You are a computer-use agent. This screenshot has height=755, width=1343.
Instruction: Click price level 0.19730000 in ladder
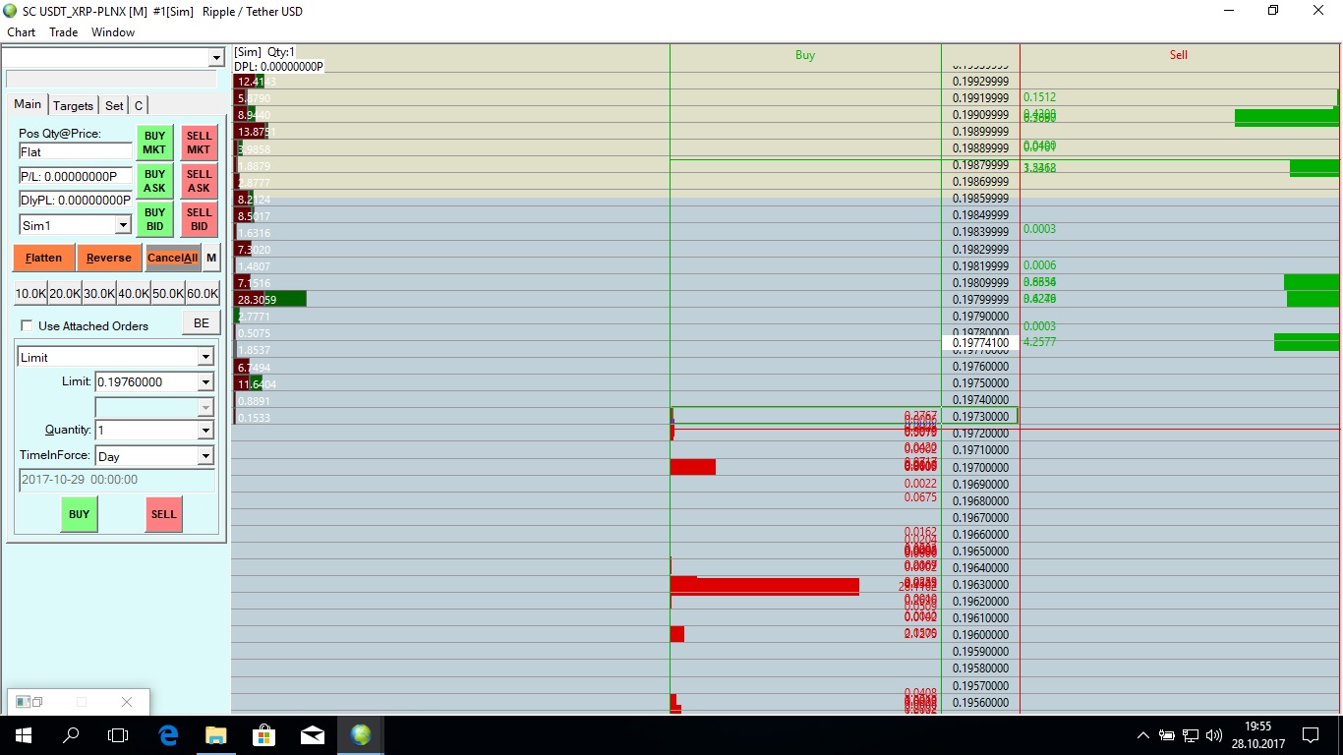(x=980, y=417)
